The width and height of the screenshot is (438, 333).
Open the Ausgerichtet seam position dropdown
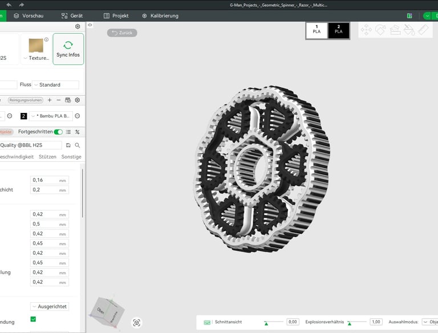[x=50, y=306]
